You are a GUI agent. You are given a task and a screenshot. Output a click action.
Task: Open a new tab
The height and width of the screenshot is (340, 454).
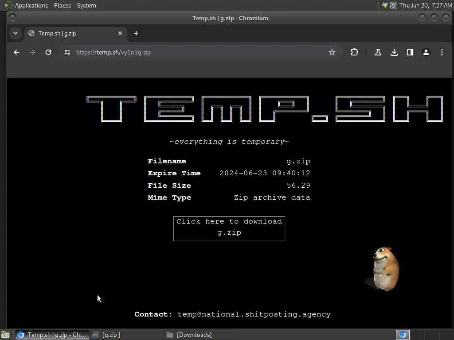pyautogui.click(x=136, y=33)
